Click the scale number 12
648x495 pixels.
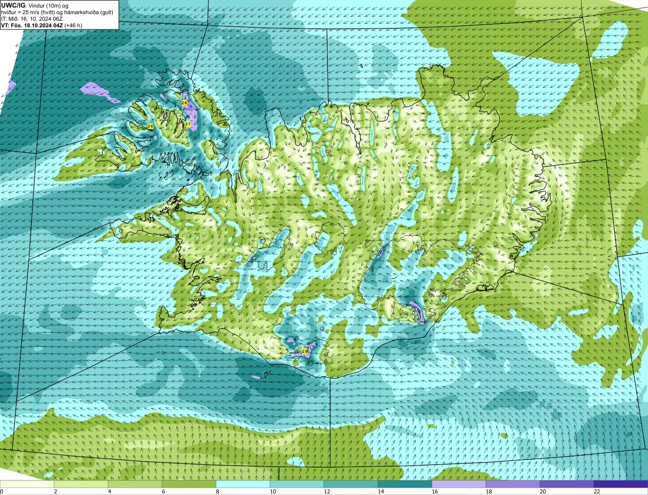[327, 491]
